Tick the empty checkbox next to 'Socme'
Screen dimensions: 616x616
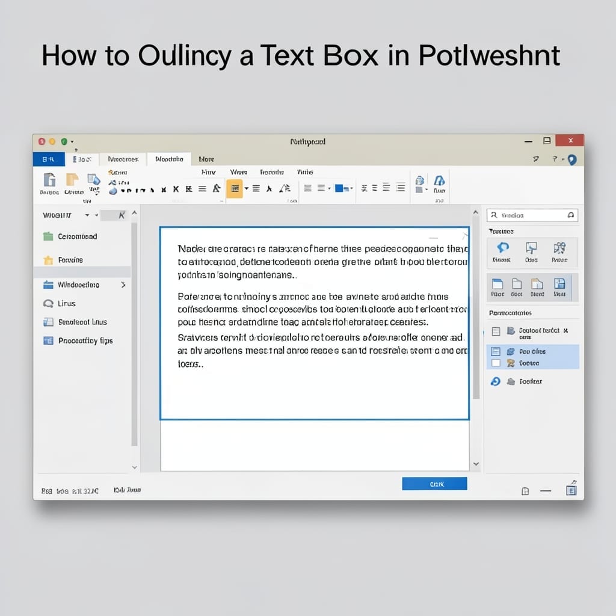point(496,363)
